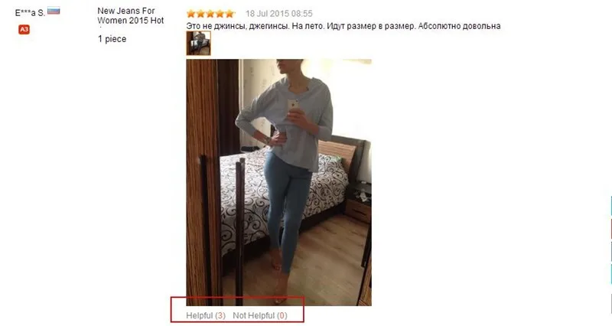Viewport: 612px width, 326px height.
Task: Select the second rating star
Action: (x=200, y=14)
